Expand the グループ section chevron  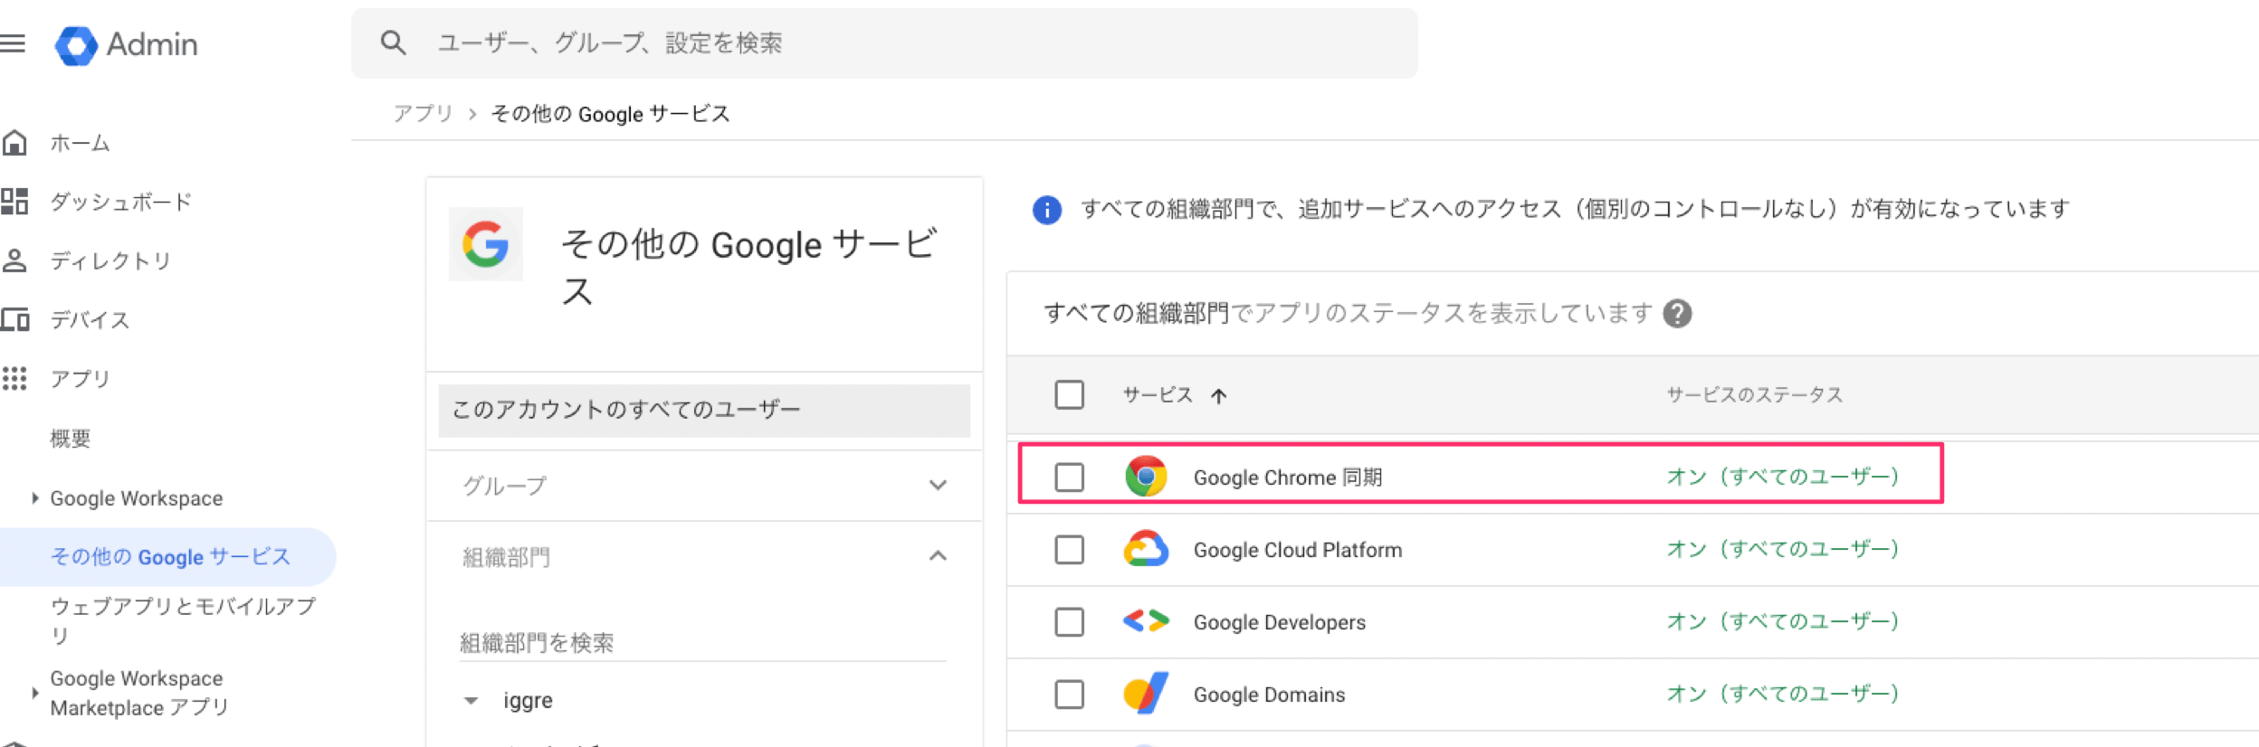point(938,486)
